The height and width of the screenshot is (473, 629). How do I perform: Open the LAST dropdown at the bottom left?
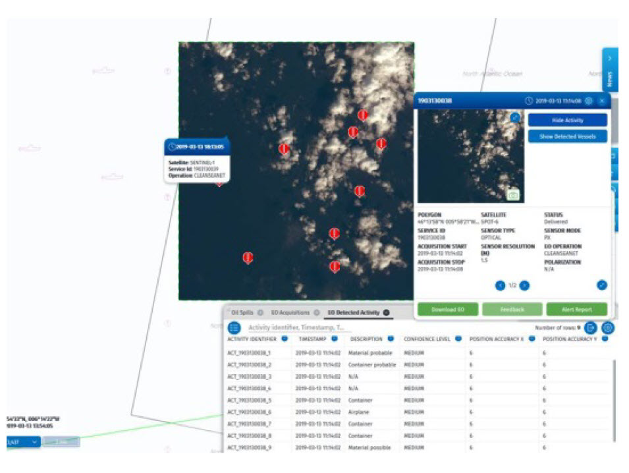(x=23, y=441)
